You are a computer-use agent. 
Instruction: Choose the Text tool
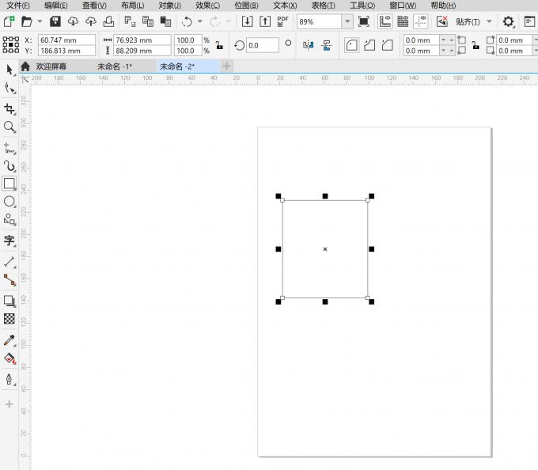coord(9,241)
